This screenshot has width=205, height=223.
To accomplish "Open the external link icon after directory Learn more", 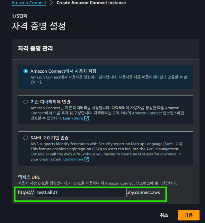I will tap(86, 118).
